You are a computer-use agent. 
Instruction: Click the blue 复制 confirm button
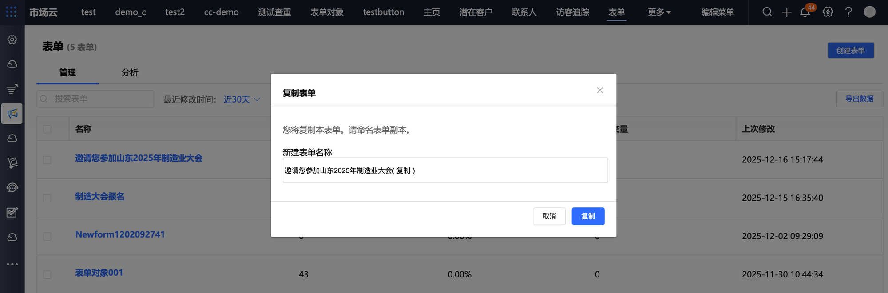587,216
